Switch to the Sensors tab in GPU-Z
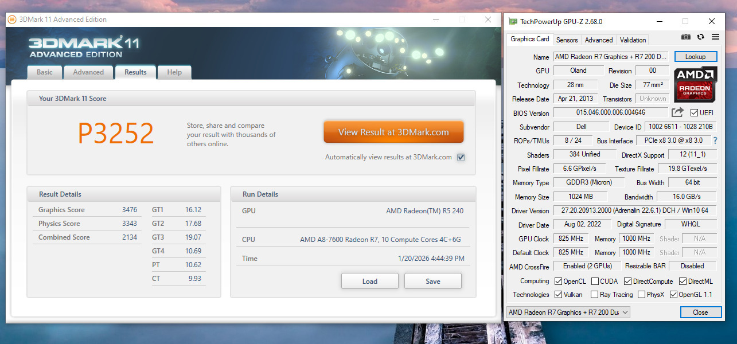This screenshot has height=344, width=737. (567, 40)
